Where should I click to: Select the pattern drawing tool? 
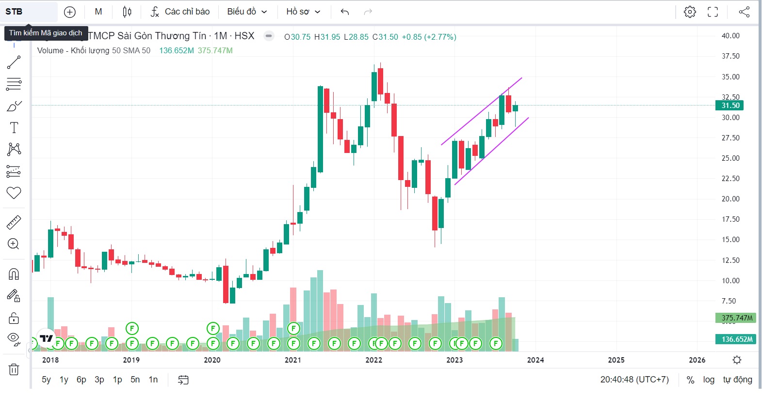[x=14, y=149]
